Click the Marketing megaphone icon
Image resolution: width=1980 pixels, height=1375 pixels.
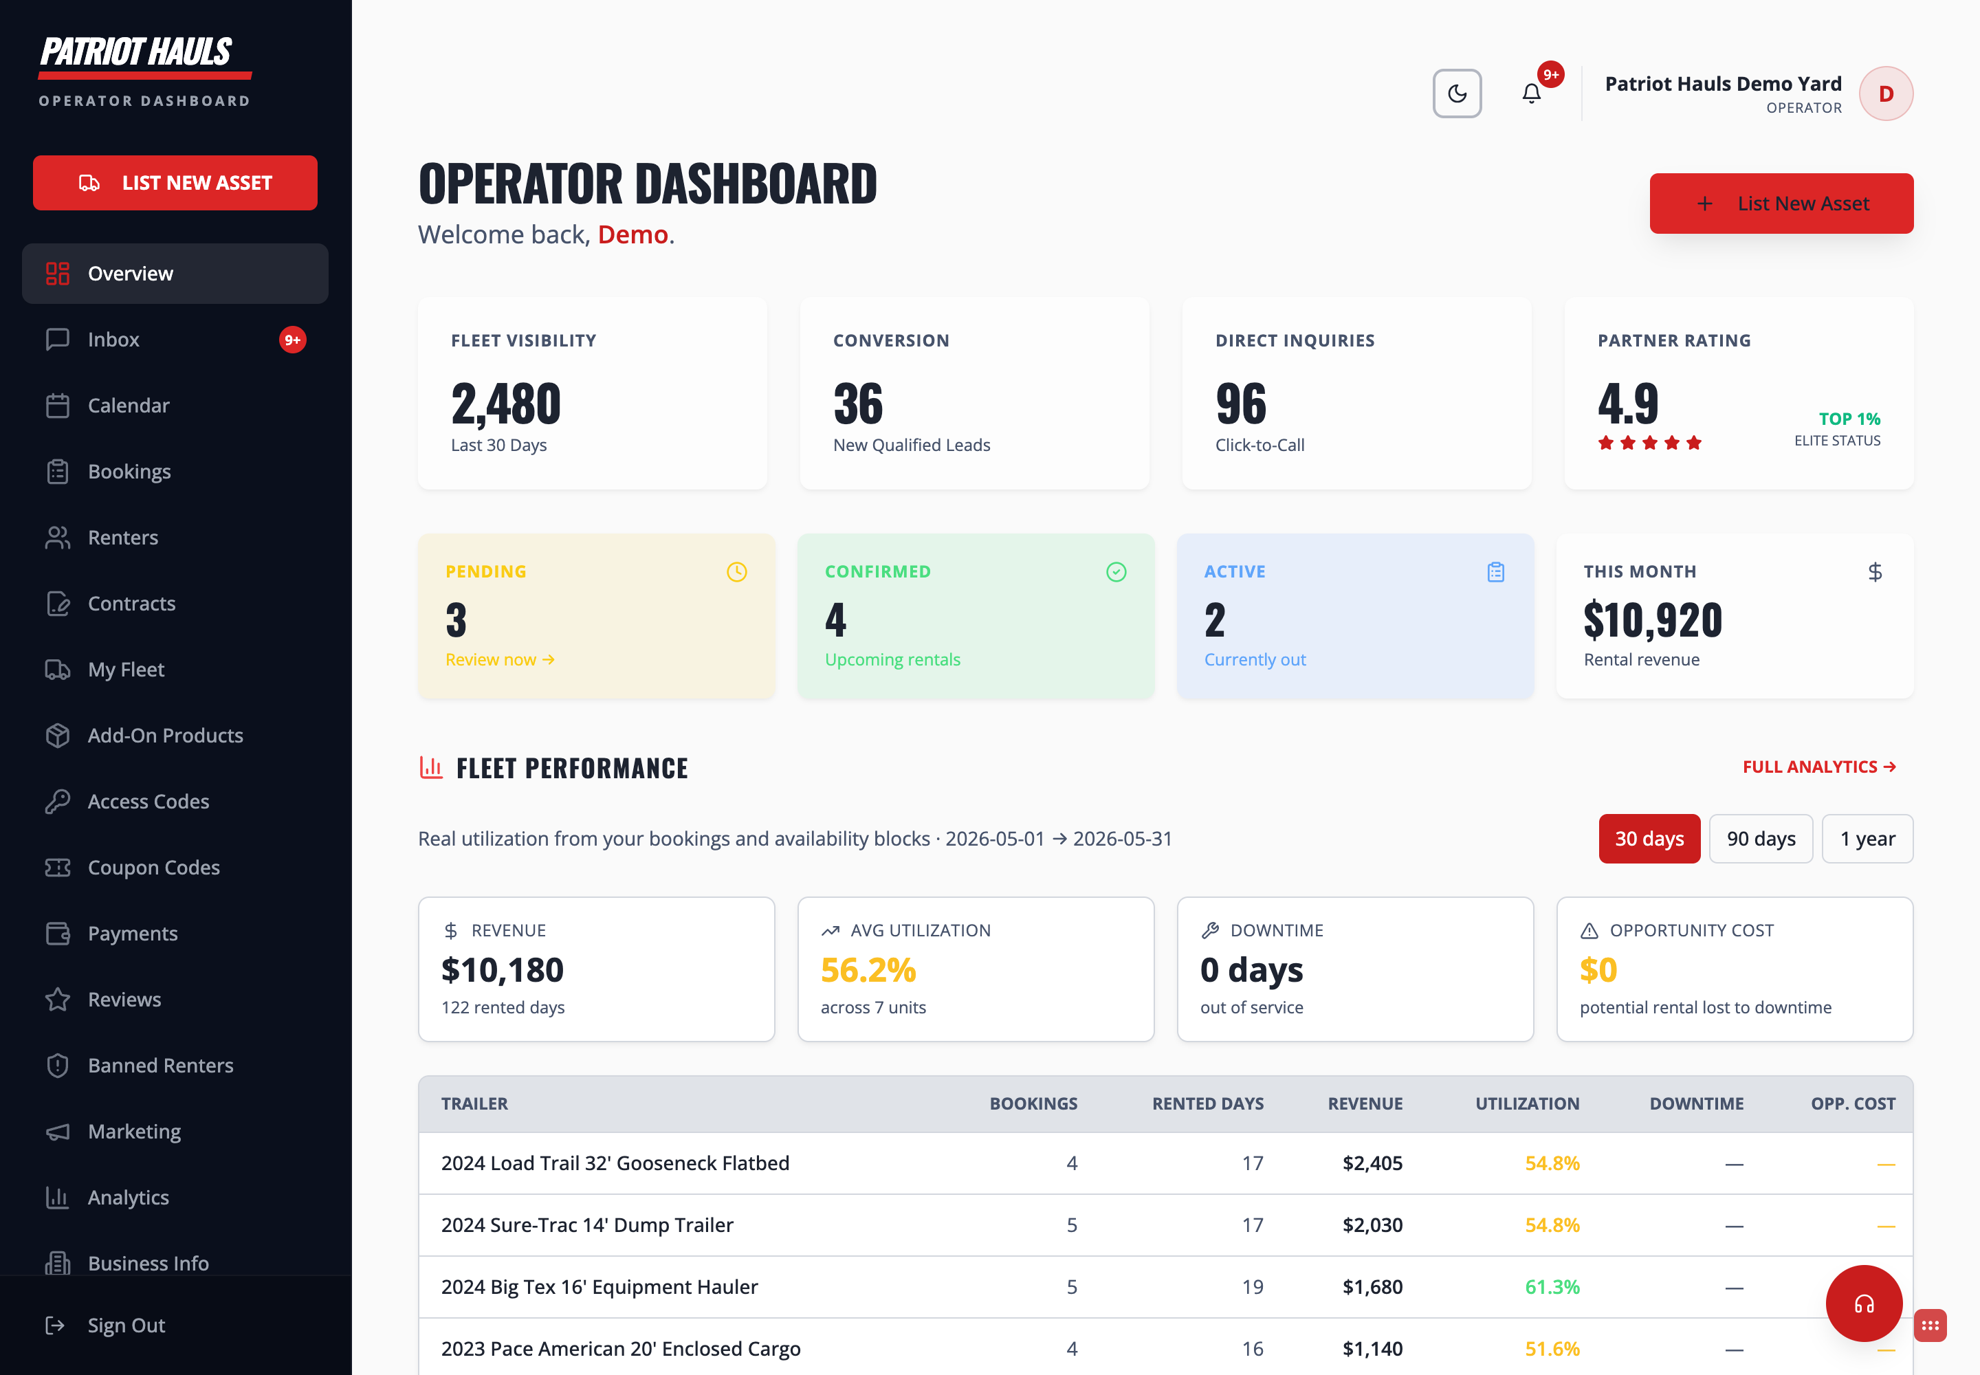pos(58,1131)
